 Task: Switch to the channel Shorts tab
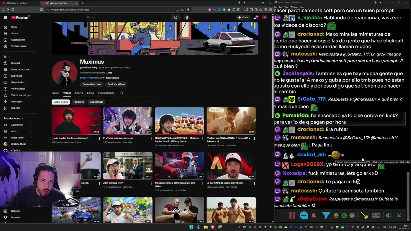(79, 93)
